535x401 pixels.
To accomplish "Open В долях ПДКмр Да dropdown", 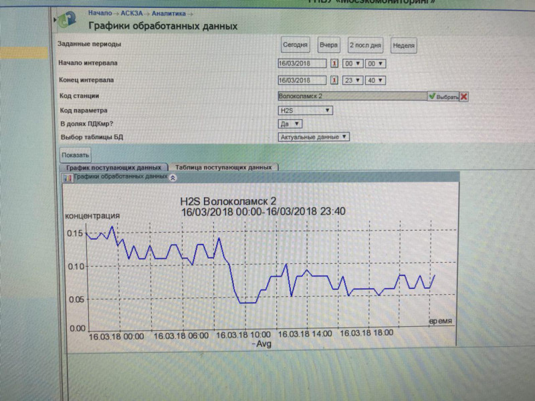I will click(290, 124).
